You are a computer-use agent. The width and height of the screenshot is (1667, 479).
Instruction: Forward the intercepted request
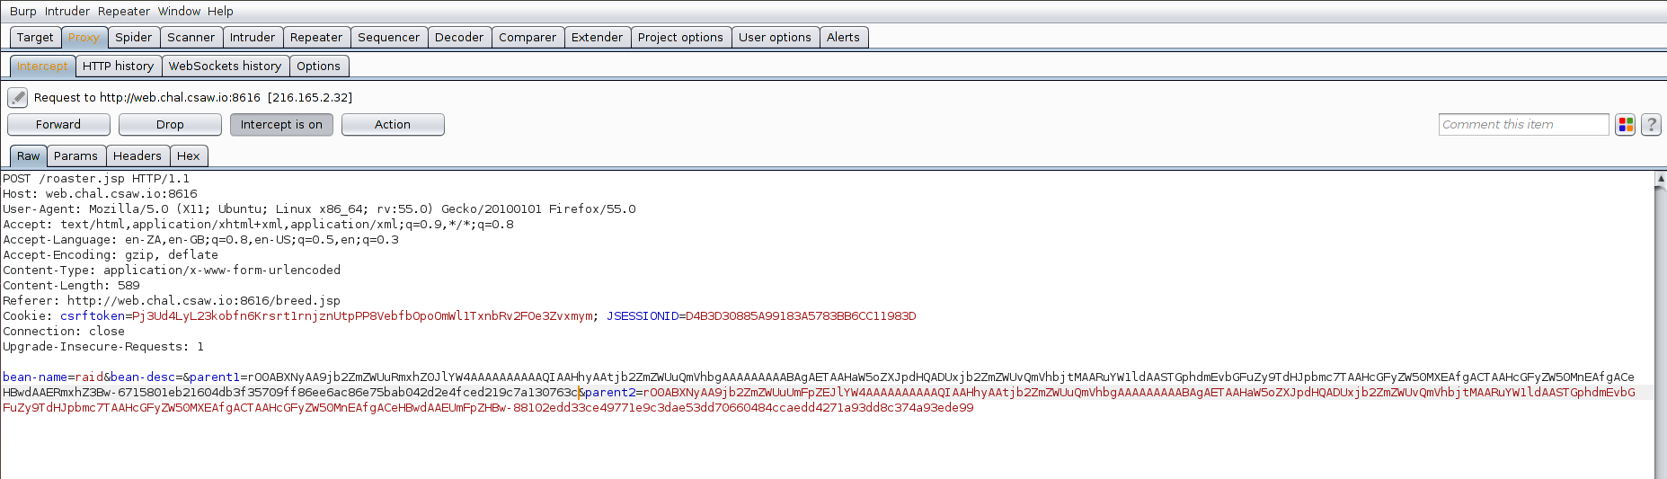tap(58, 124)
